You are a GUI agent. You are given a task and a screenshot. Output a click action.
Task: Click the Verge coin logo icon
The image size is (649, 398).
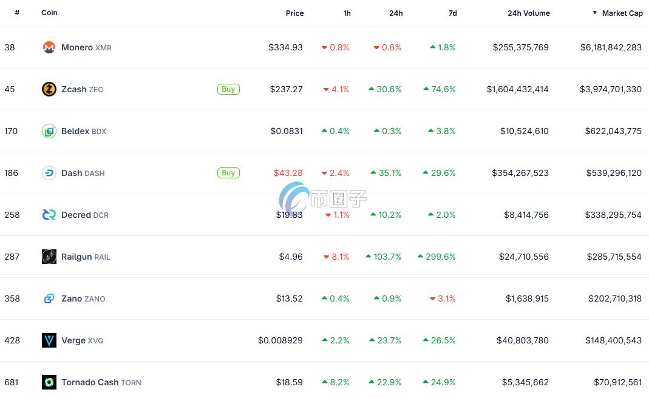49,340
